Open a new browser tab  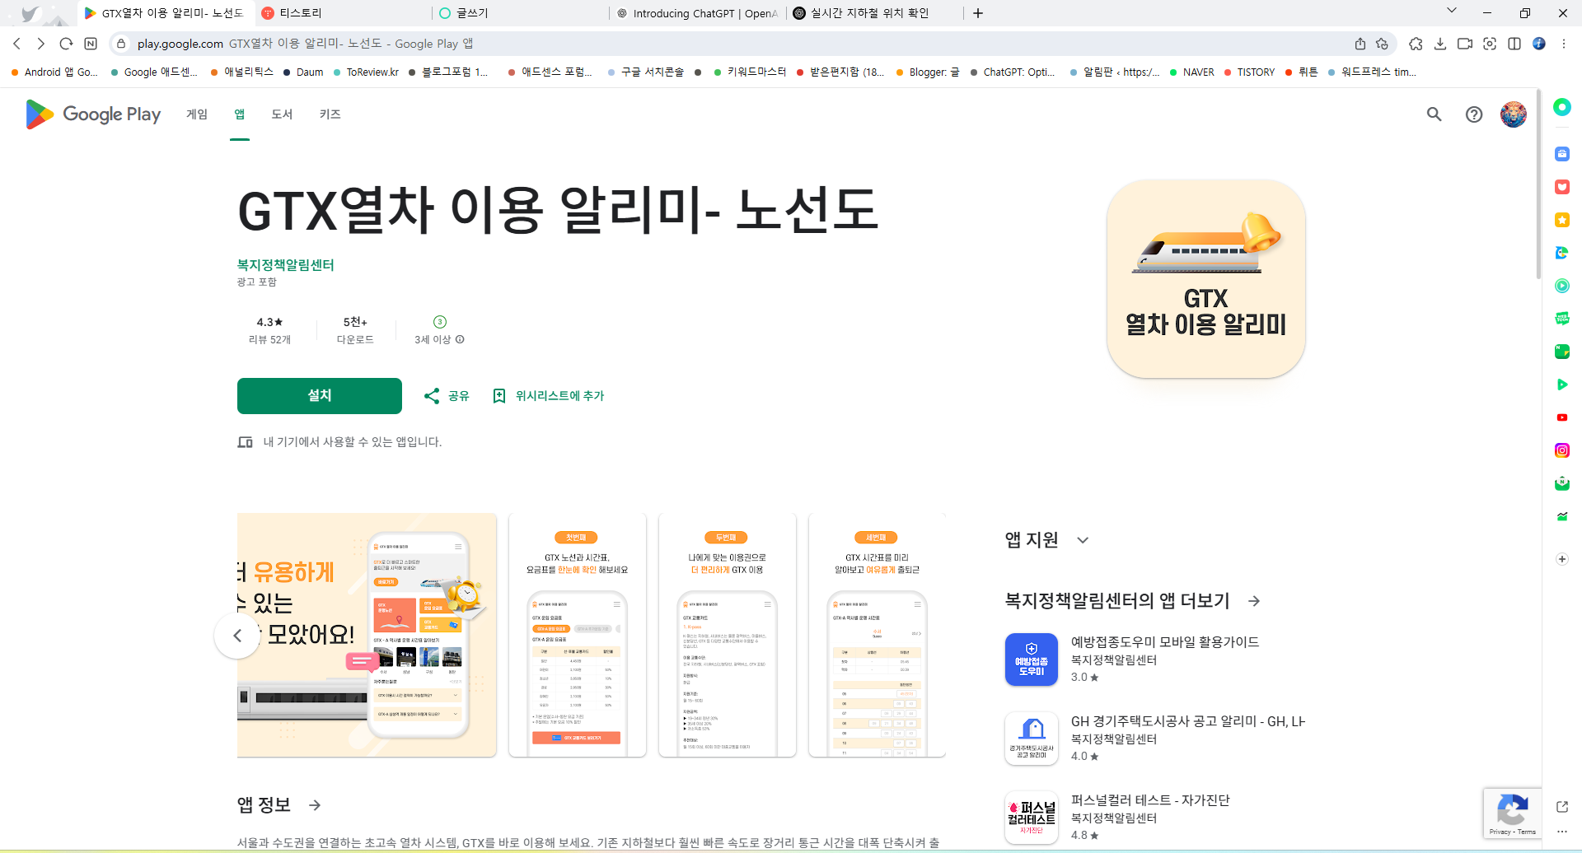978,13
